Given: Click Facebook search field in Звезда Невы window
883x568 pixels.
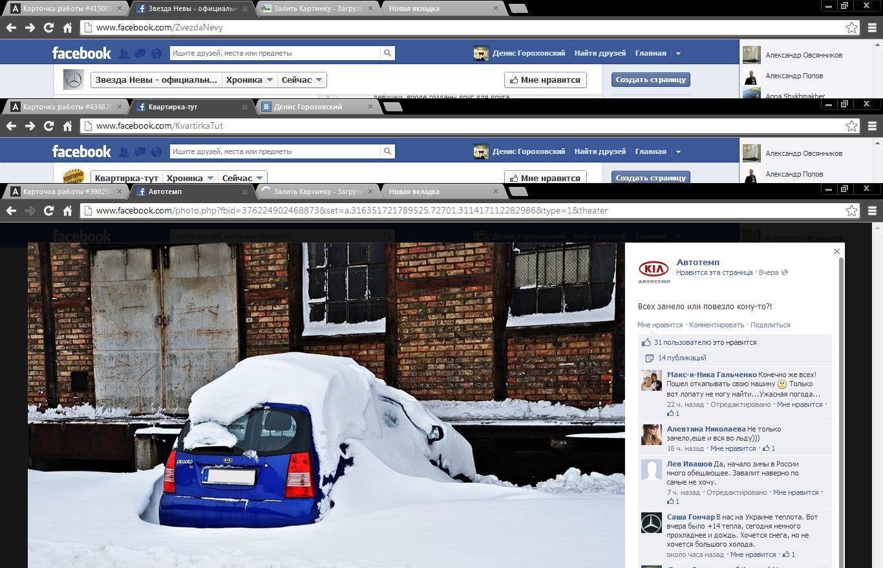Looking at the screenshot, I should [275, 53].
